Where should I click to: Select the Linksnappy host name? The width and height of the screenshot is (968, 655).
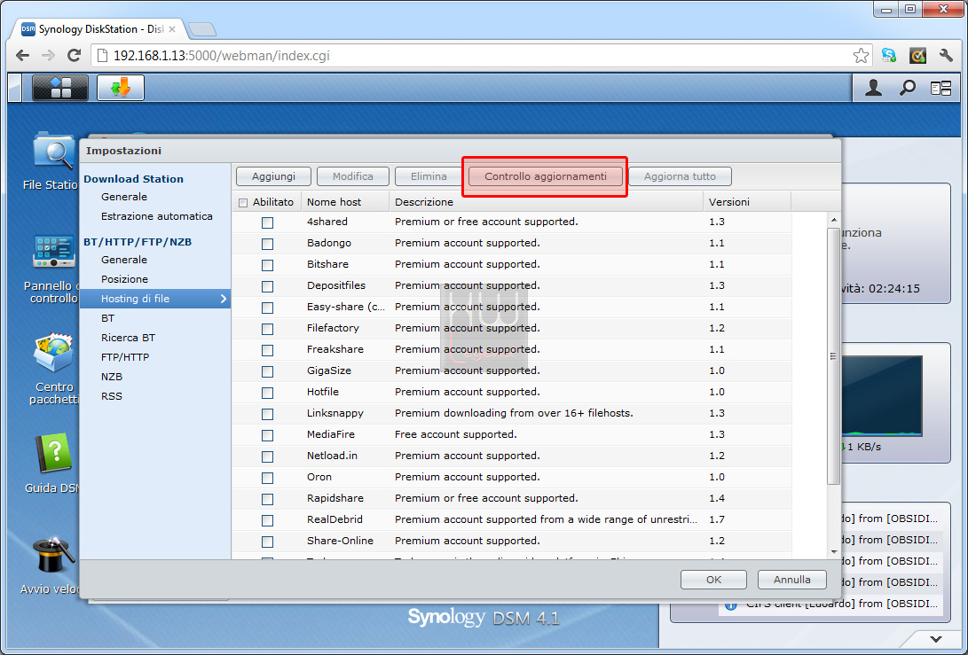coord(335,413)
